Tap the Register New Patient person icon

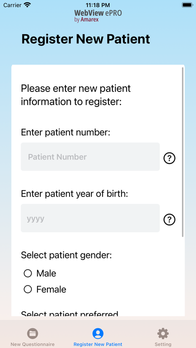(98, 333)
